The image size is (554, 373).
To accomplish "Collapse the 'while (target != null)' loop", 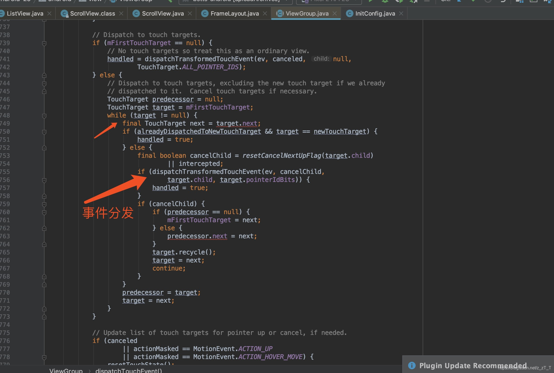I will point(44,116).
